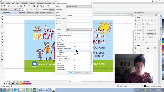Click the Paste clipboard icon in toolbar

(21, 6)
